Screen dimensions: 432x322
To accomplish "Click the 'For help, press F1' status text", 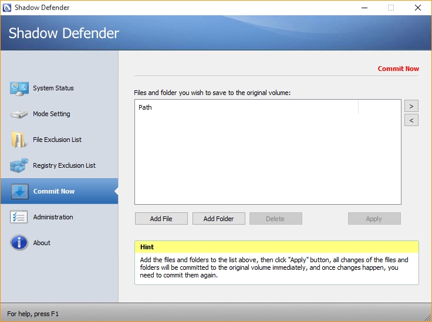I will 33,314.
